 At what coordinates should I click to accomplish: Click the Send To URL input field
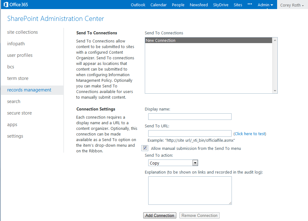pyautogui.click(x=190, y=134)
